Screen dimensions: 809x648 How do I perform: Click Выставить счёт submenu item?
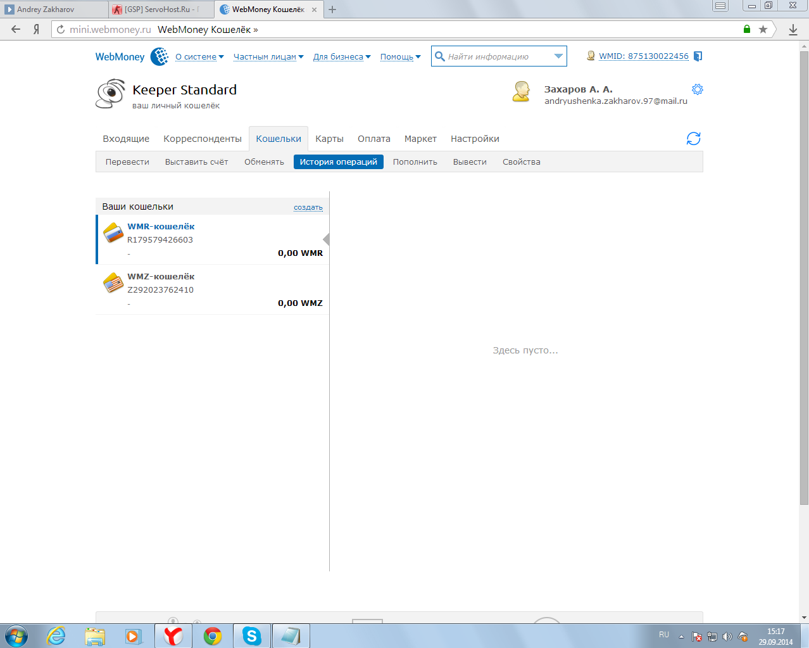(196, 162)
